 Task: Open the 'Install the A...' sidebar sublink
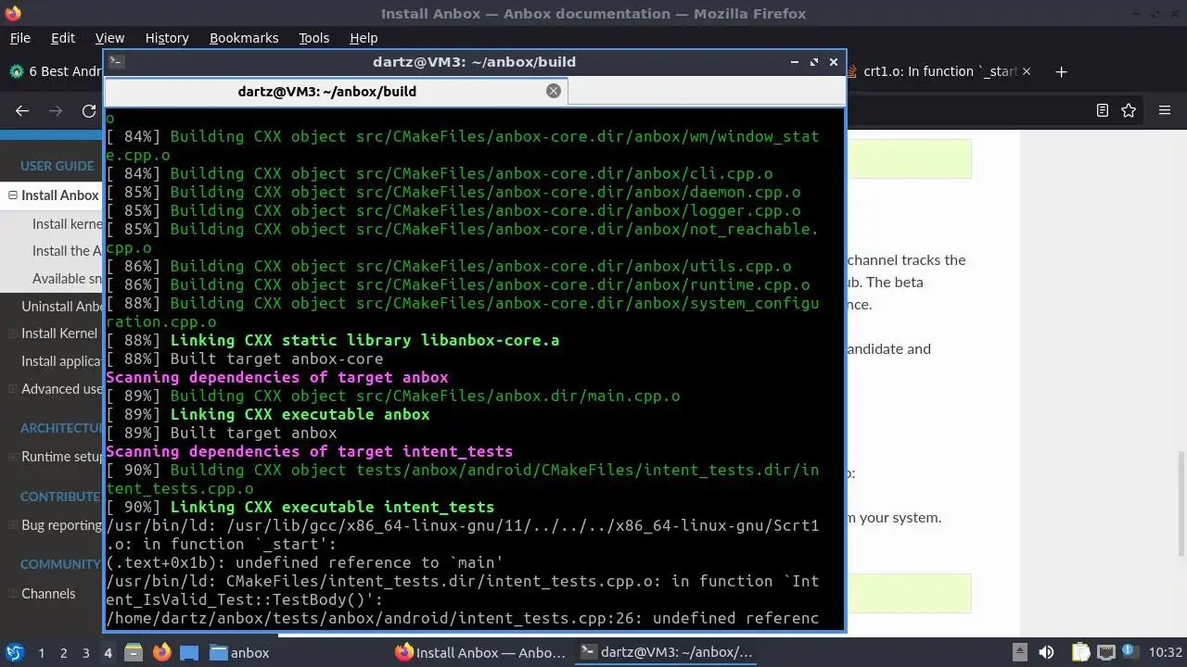68,251
